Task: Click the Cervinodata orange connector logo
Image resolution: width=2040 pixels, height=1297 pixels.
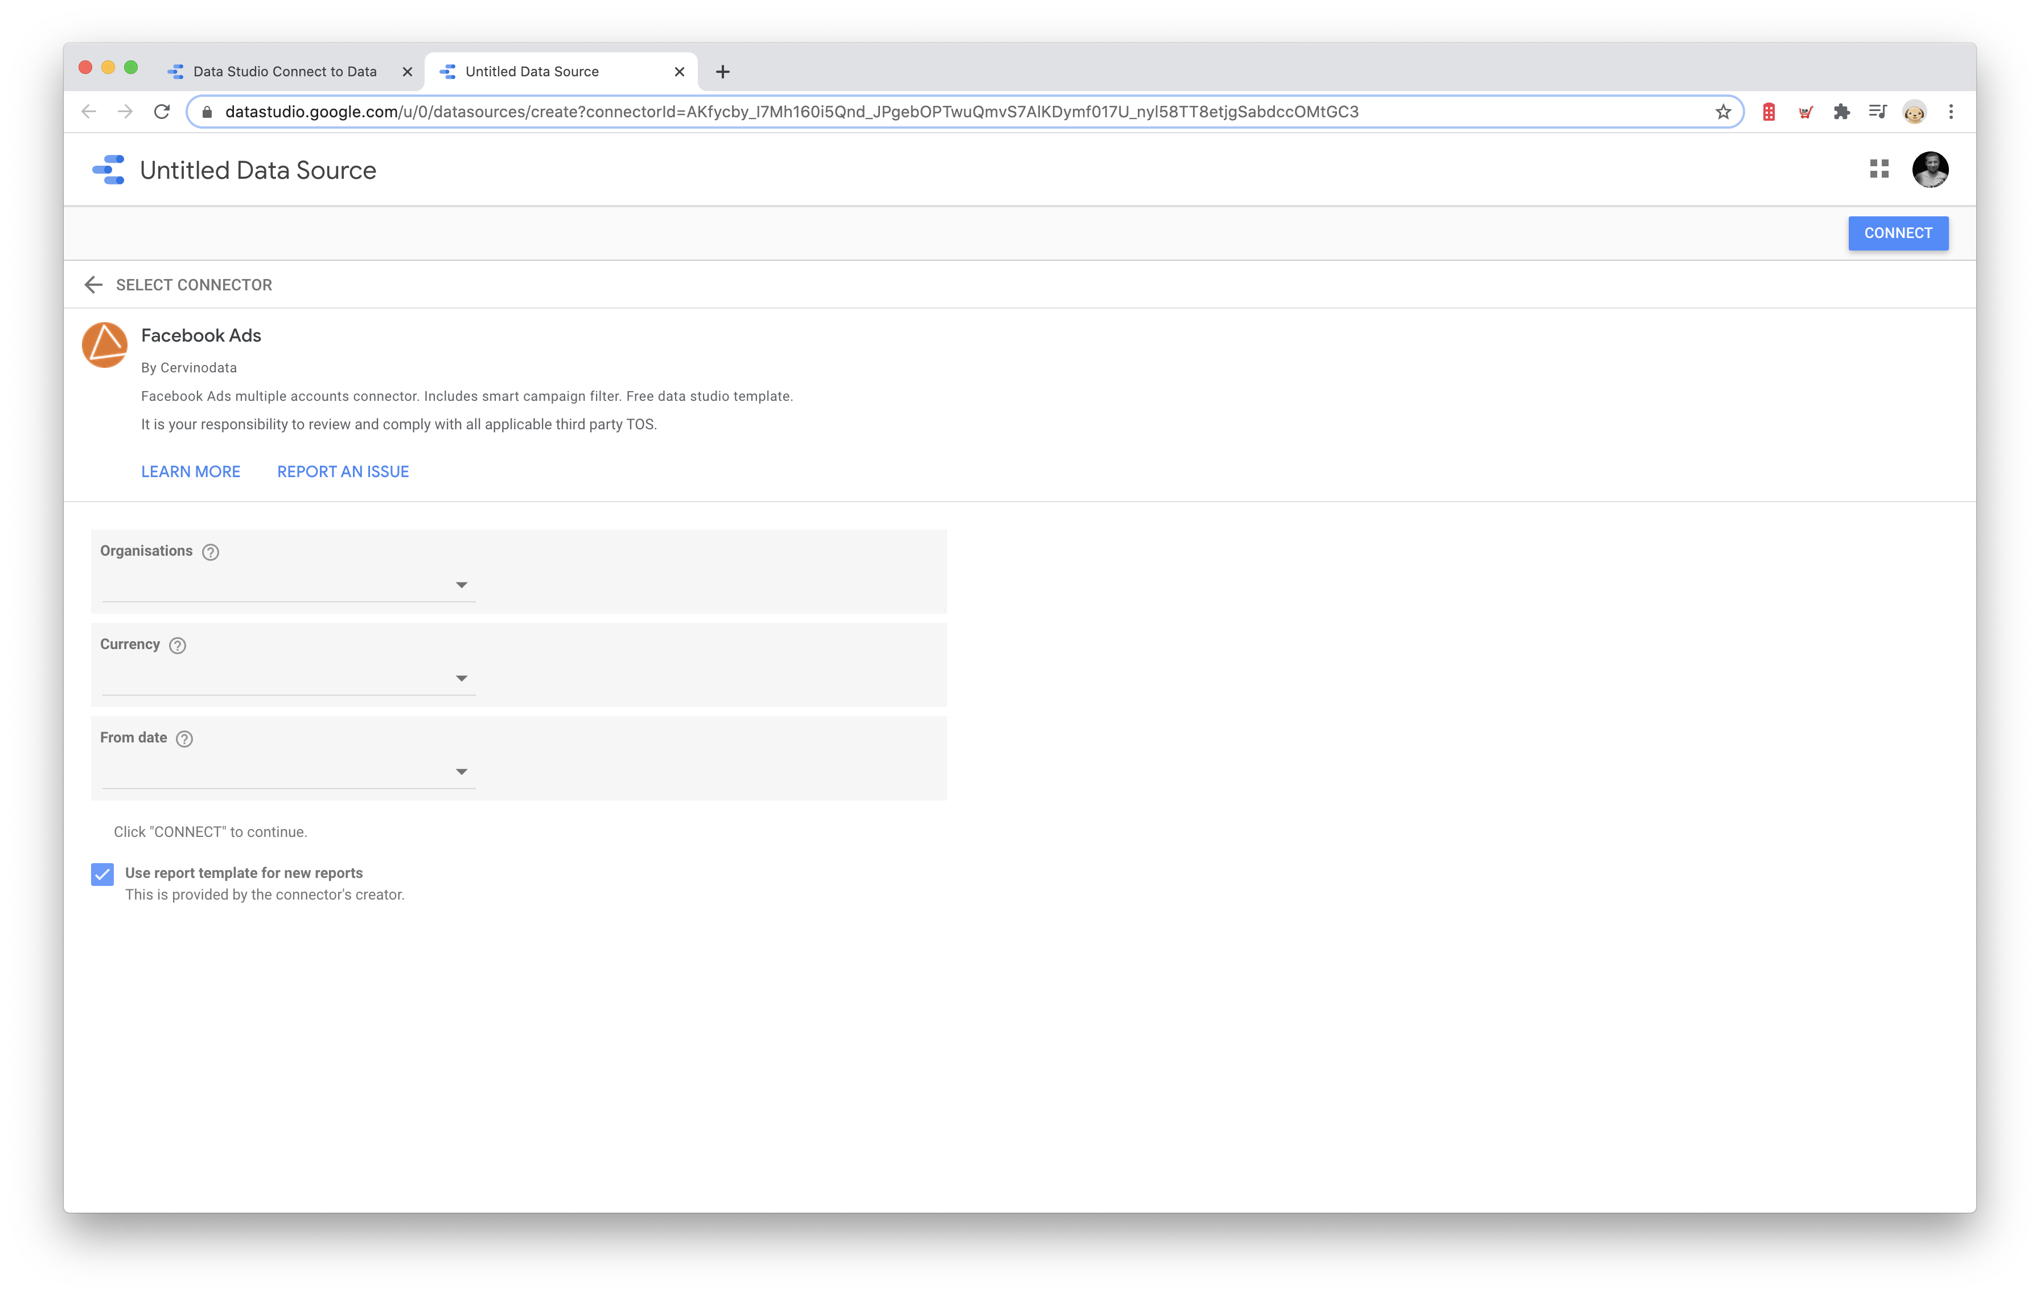Action: coord(104,345)
